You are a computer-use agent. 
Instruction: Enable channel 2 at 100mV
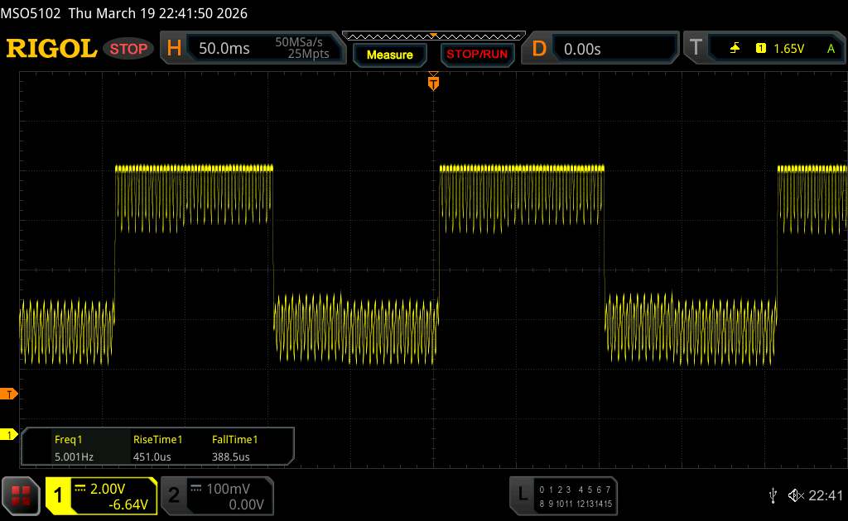click(x=216, y=495)
